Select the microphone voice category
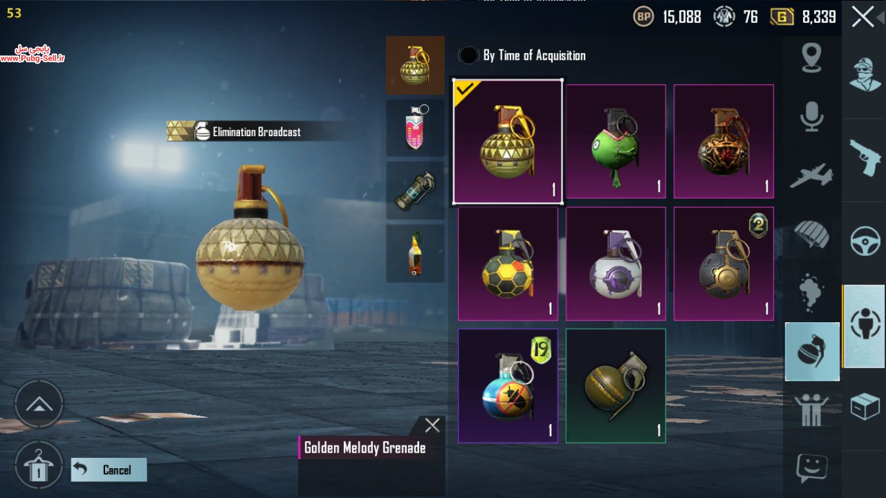886x498 pixels. 811,117
